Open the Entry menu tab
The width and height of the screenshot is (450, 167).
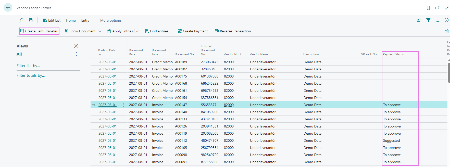[x=85, y=20]
